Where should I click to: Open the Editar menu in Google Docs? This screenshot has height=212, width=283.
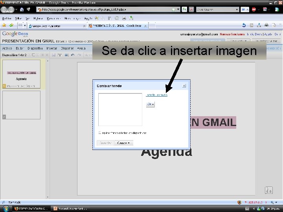point(20,48)
